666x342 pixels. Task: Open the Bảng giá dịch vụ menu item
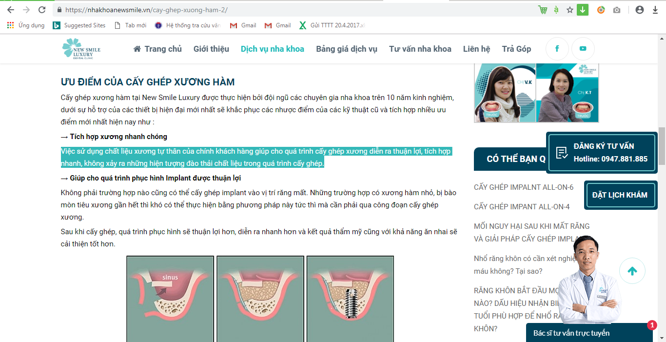(346, 49)
